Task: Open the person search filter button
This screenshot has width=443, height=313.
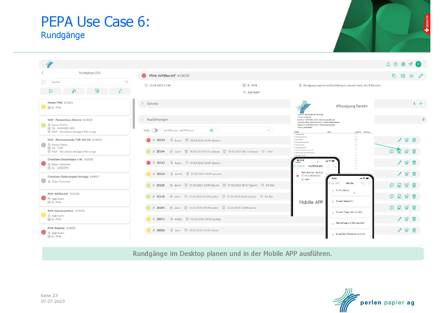Action: (74, 91)
